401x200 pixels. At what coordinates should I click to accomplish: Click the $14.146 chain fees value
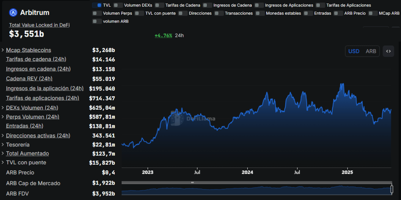pos(104,60)
